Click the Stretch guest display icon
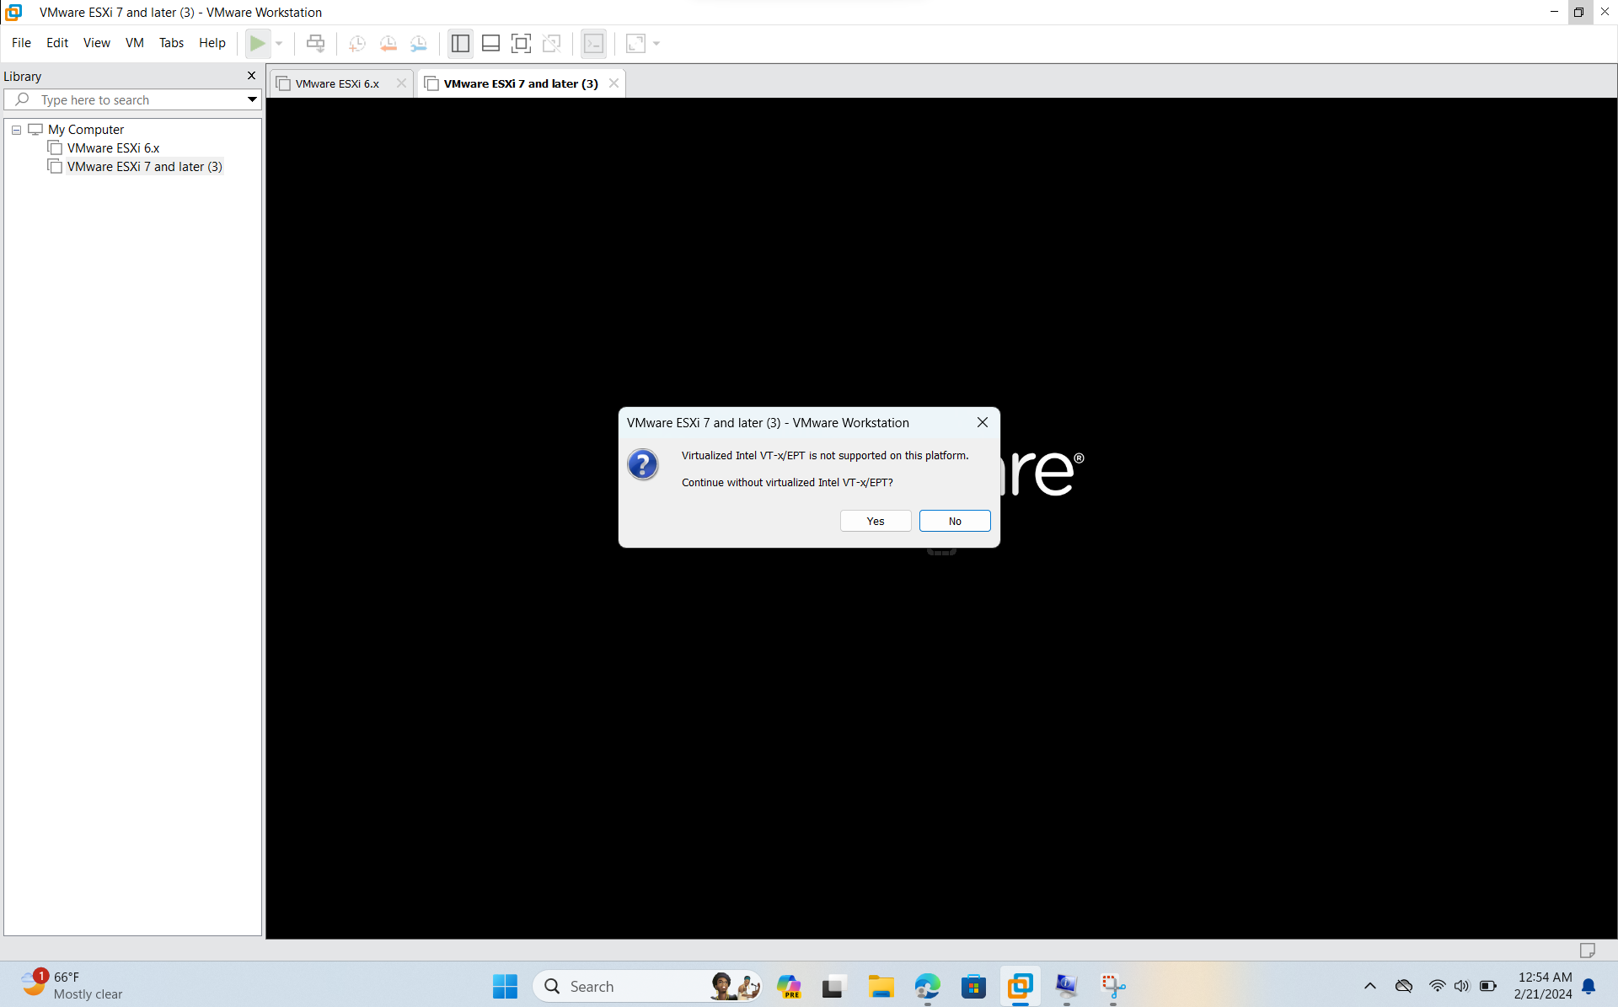Screen dimensions: 1618x1007 tap(636, 43)
